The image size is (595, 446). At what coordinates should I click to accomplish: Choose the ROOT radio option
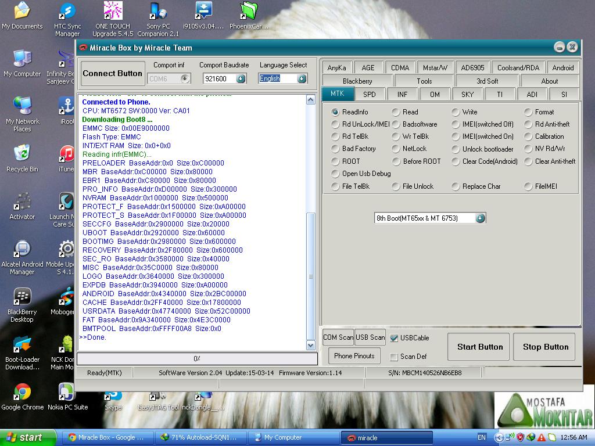click(x=335, y=161)
